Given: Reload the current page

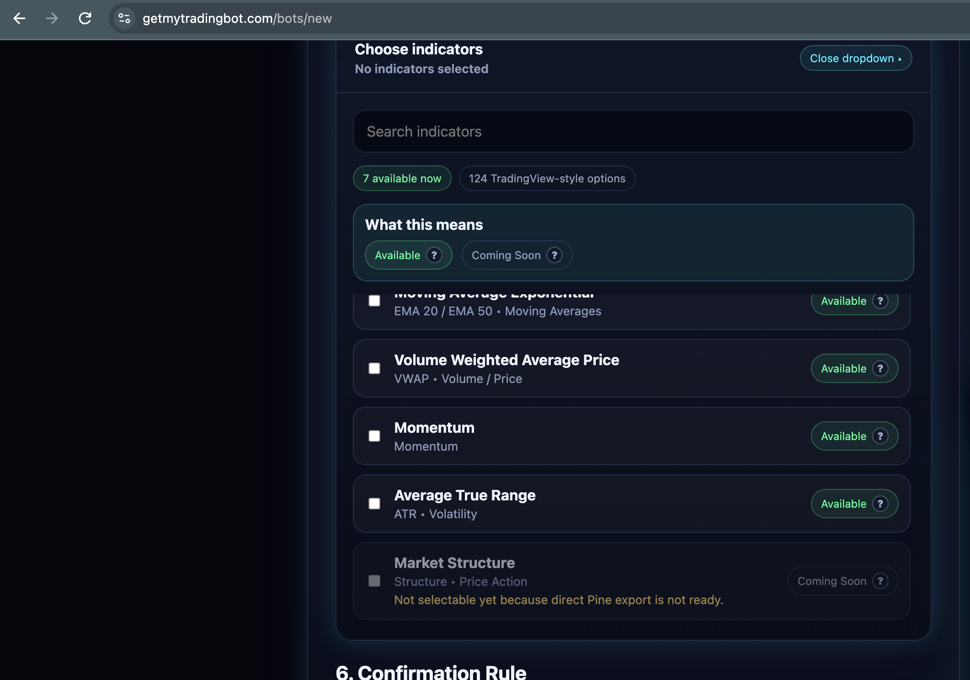Looking at the screenshot, I should click(85, 18).
